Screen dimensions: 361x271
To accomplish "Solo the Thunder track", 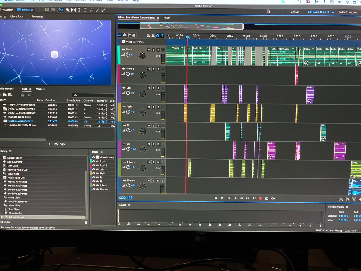I will coord(153,181).
